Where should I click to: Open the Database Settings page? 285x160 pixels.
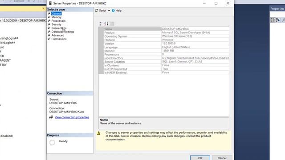63,32
